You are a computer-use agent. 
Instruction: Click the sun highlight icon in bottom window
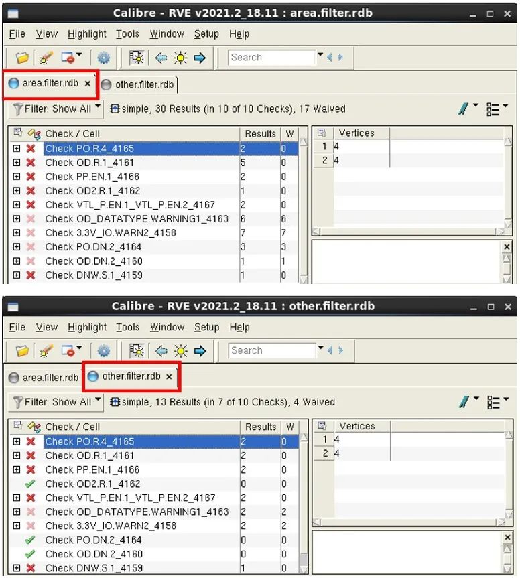pyautogui.click(x=181, y=350)
